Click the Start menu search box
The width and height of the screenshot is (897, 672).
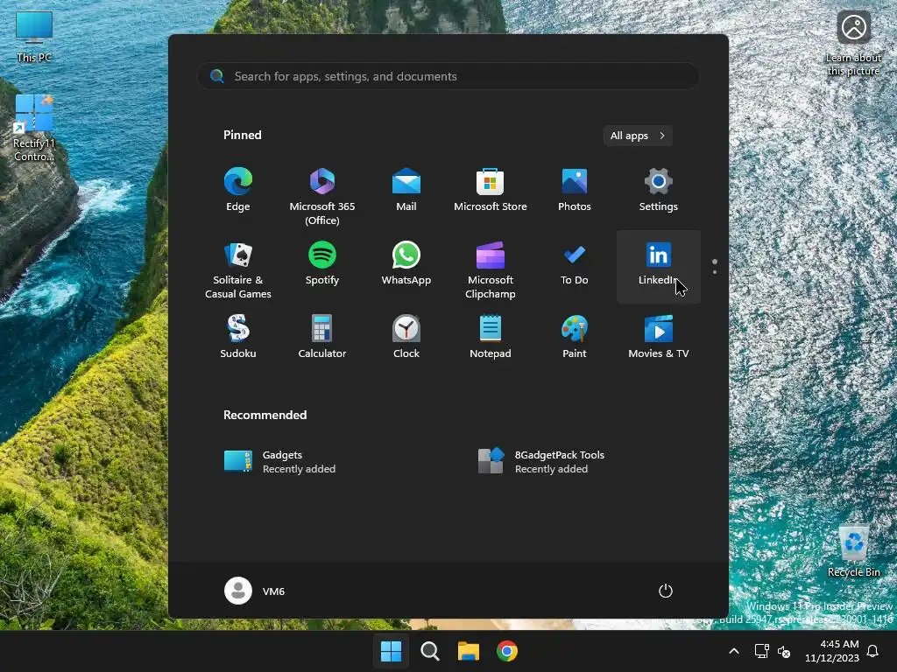448,76
